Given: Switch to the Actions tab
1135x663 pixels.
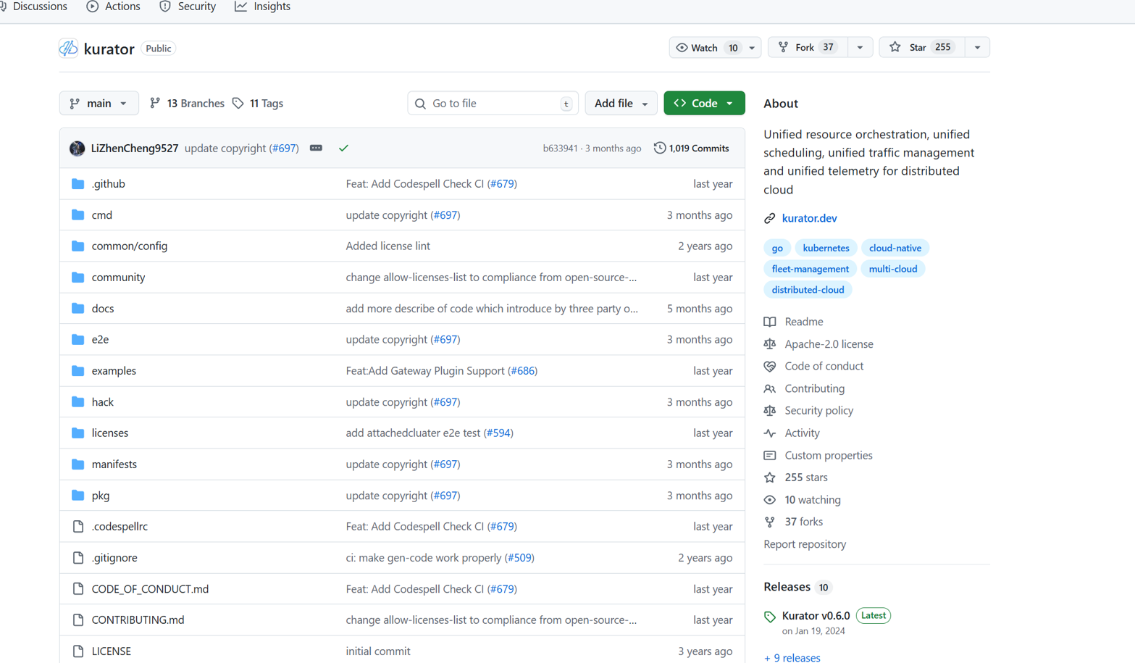Looking at the screenshot, I should pos(114,7).
